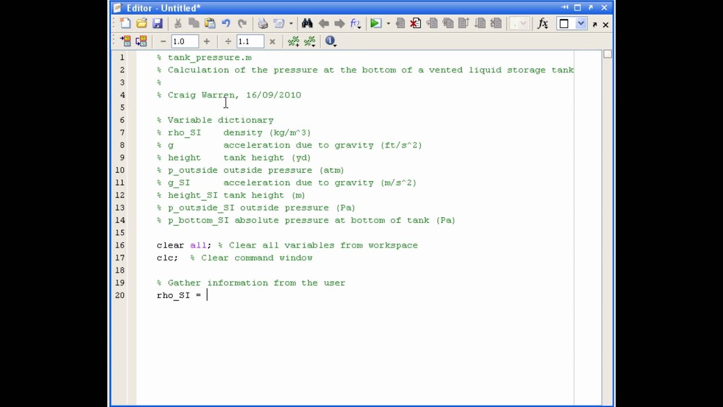
Task: Save the file with the floppy disk icon
Action: click(x=157, y=24)
